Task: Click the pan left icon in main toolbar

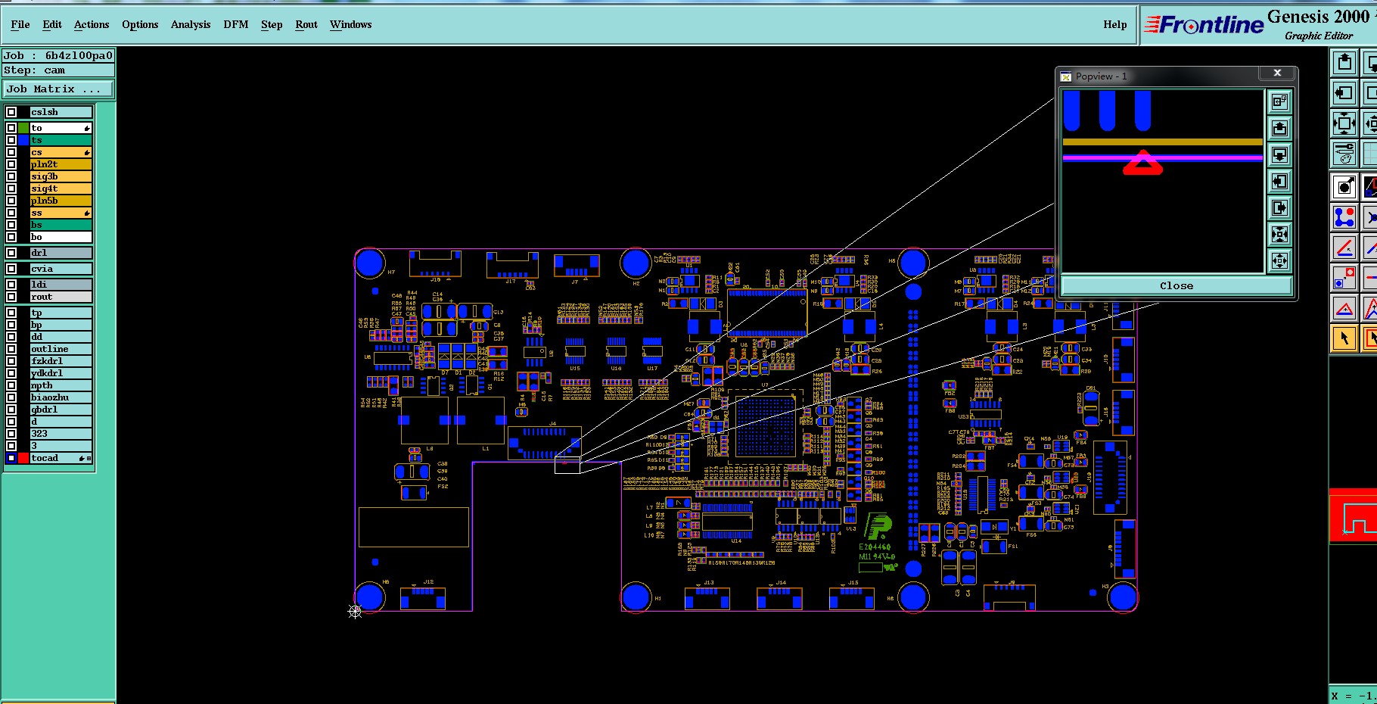Action: click(1344, 93)
